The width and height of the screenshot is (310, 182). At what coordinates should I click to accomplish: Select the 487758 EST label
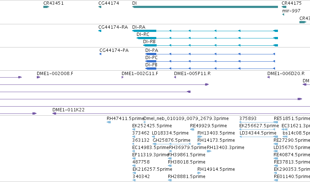pyautogui.click(x=141, y=162)
